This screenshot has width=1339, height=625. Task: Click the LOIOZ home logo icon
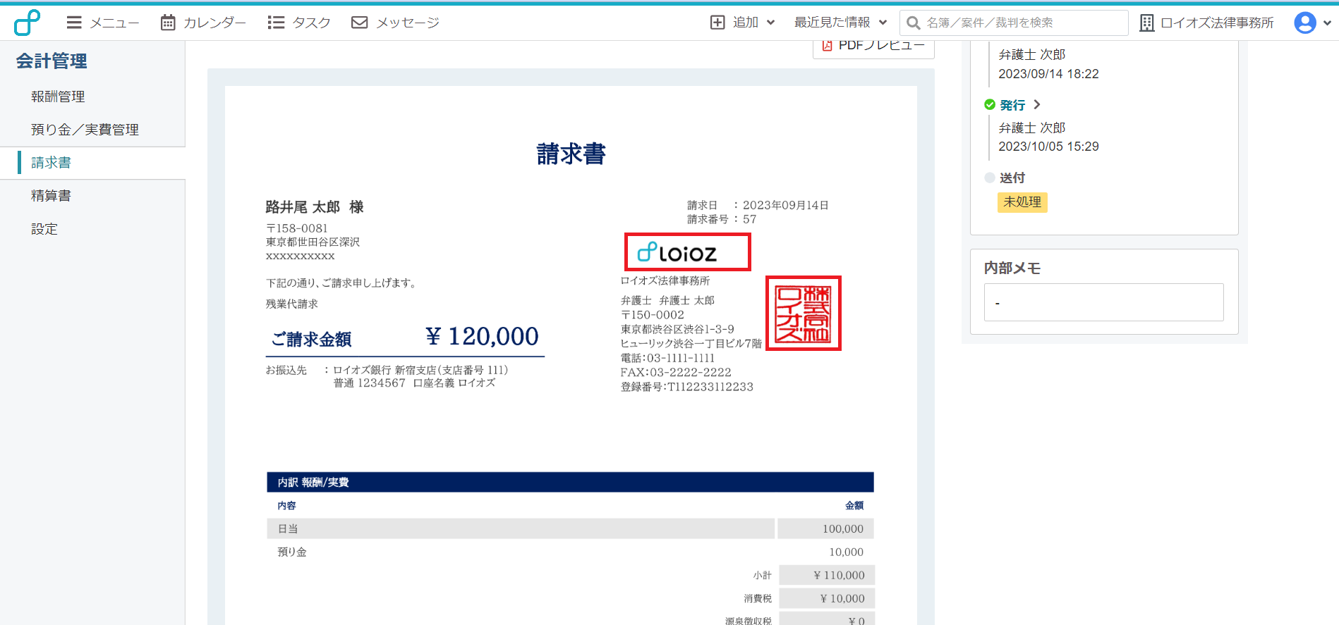(x=28, y=23)
